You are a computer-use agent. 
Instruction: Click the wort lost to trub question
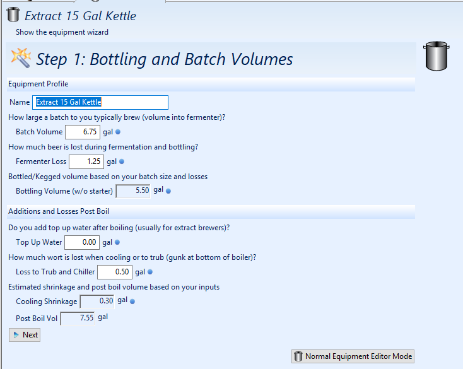click(132, 257)
